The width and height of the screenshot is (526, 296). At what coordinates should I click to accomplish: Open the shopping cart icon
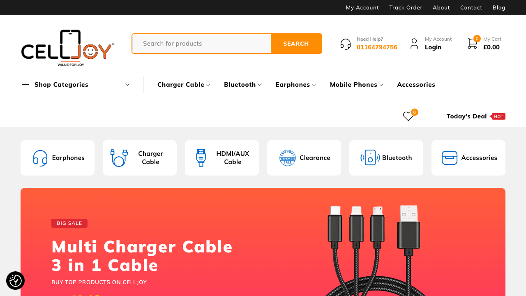click(472, 43)
